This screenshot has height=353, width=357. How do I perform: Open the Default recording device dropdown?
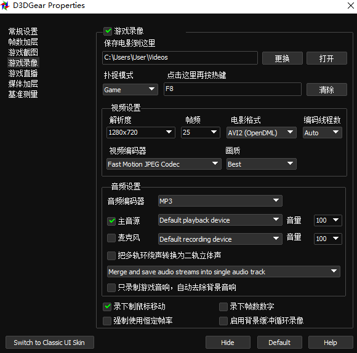click(220, 239)
